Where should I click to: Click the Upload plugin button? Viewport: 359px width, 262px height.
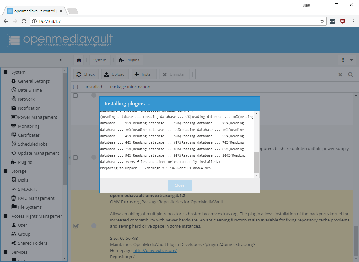115,74
